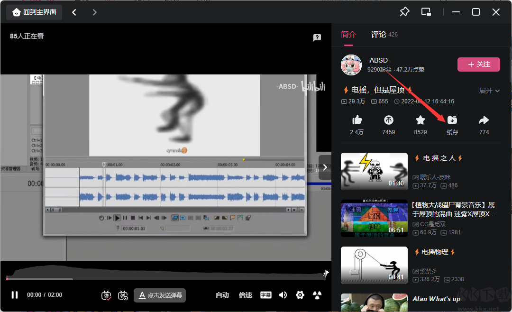Open player settings gear icon

point(300,295)
